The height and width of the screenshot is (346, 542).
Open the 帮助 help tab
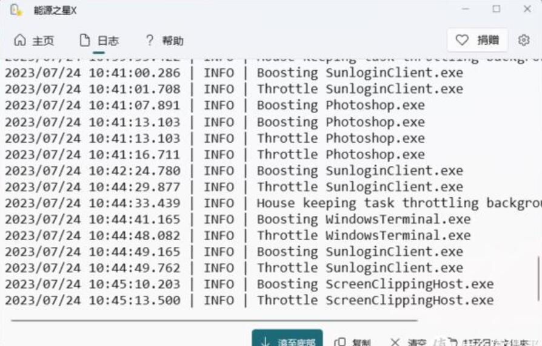click(x=164, y=41)
